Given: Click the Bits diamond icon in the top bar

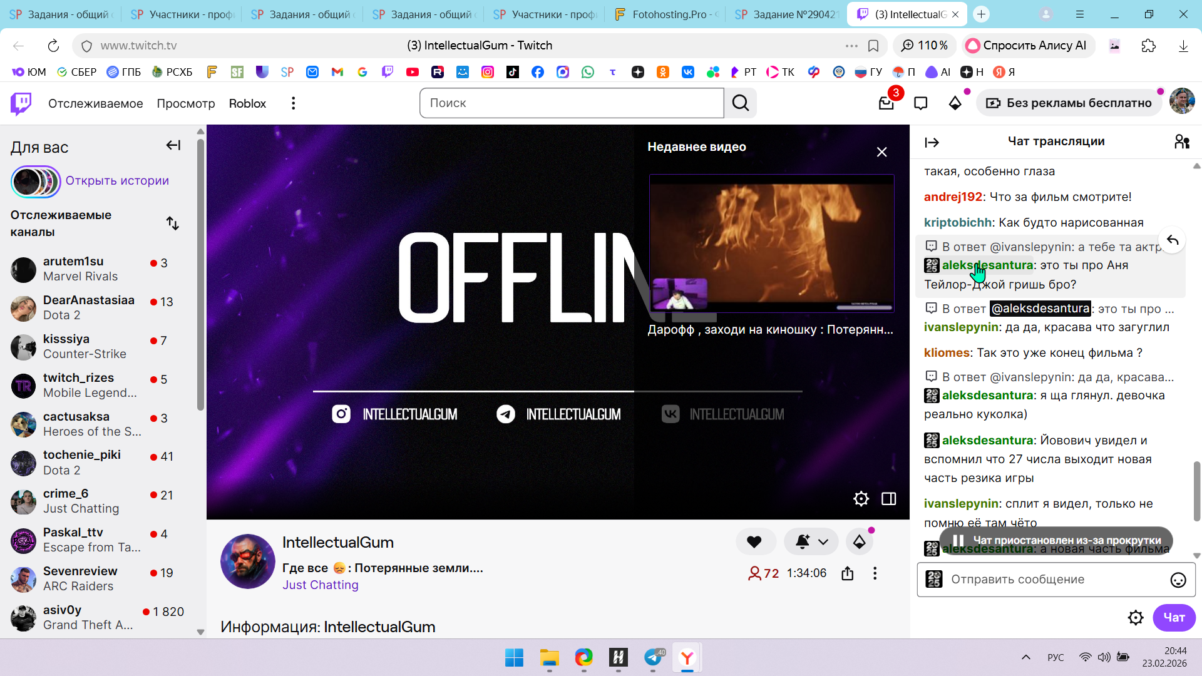Looking at the screenshot, I should [955, 103].
